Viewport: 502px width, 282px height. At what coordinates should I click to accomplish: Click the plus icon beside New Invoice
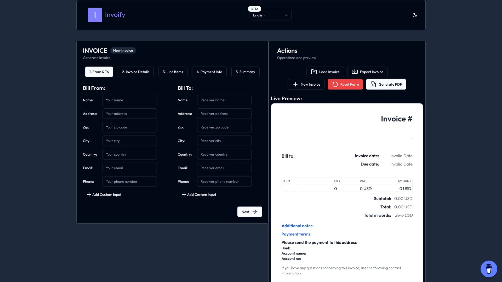point(295,84)
